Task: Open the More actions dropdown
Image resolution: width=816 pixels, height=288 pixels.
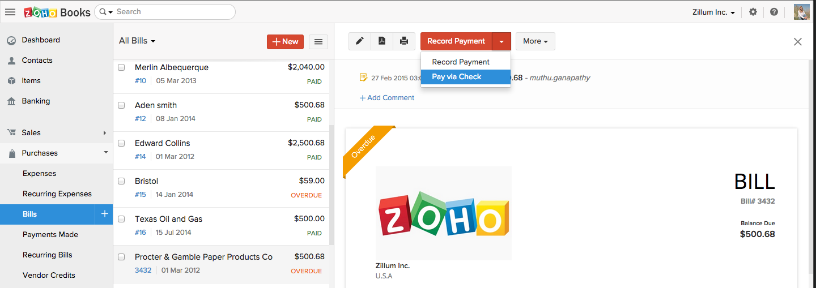Action: pyautogui.click(x=535, y=41)
